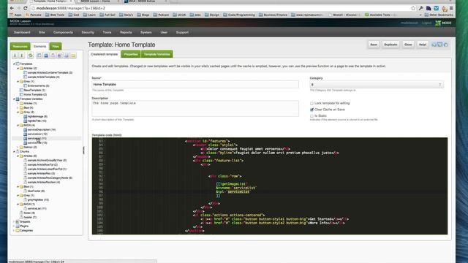Click the browser address bar
The width and height of the screenshot is (468, 263).
coord(221,8)
